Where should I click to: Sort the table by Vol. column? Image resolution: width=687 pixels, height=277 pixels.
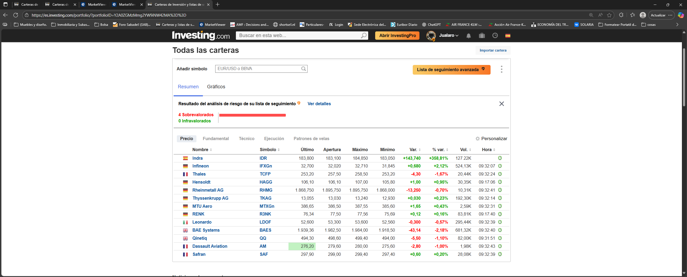[x=466, y=150]
